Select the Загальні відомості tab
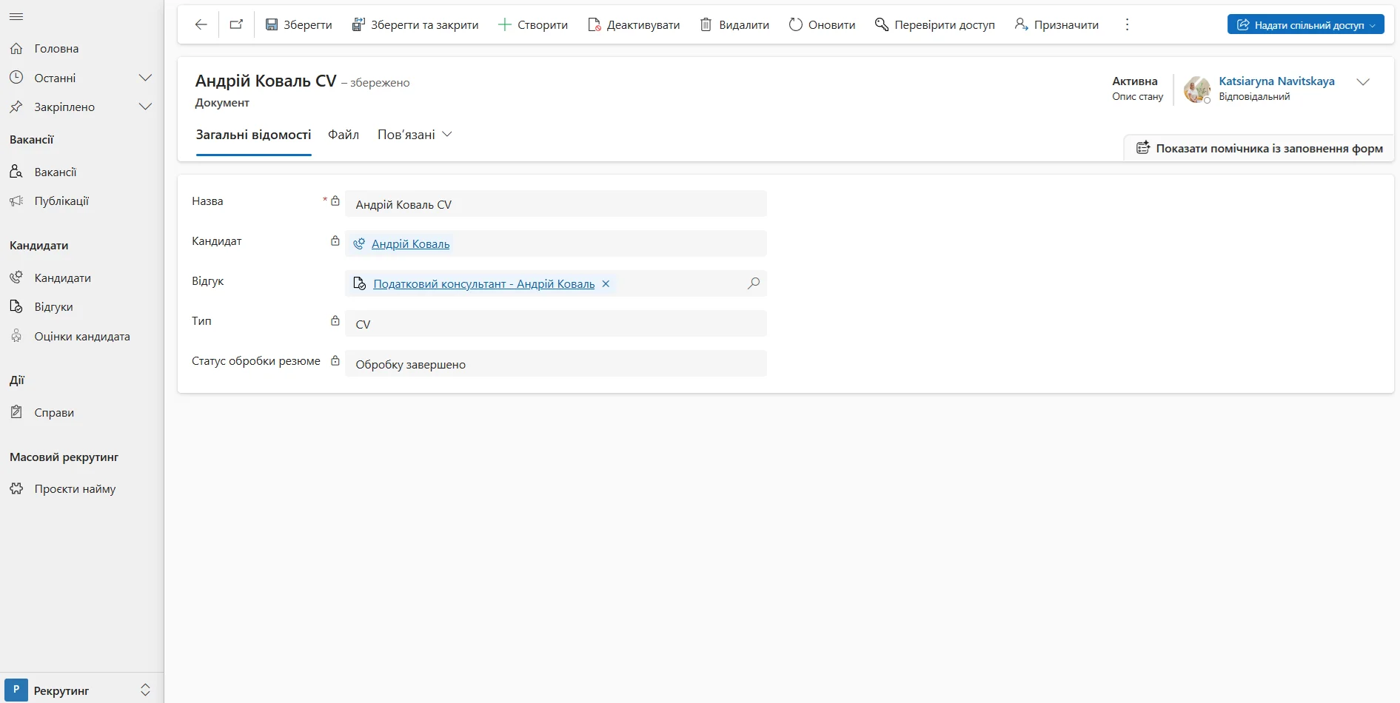 click(253, 135)
